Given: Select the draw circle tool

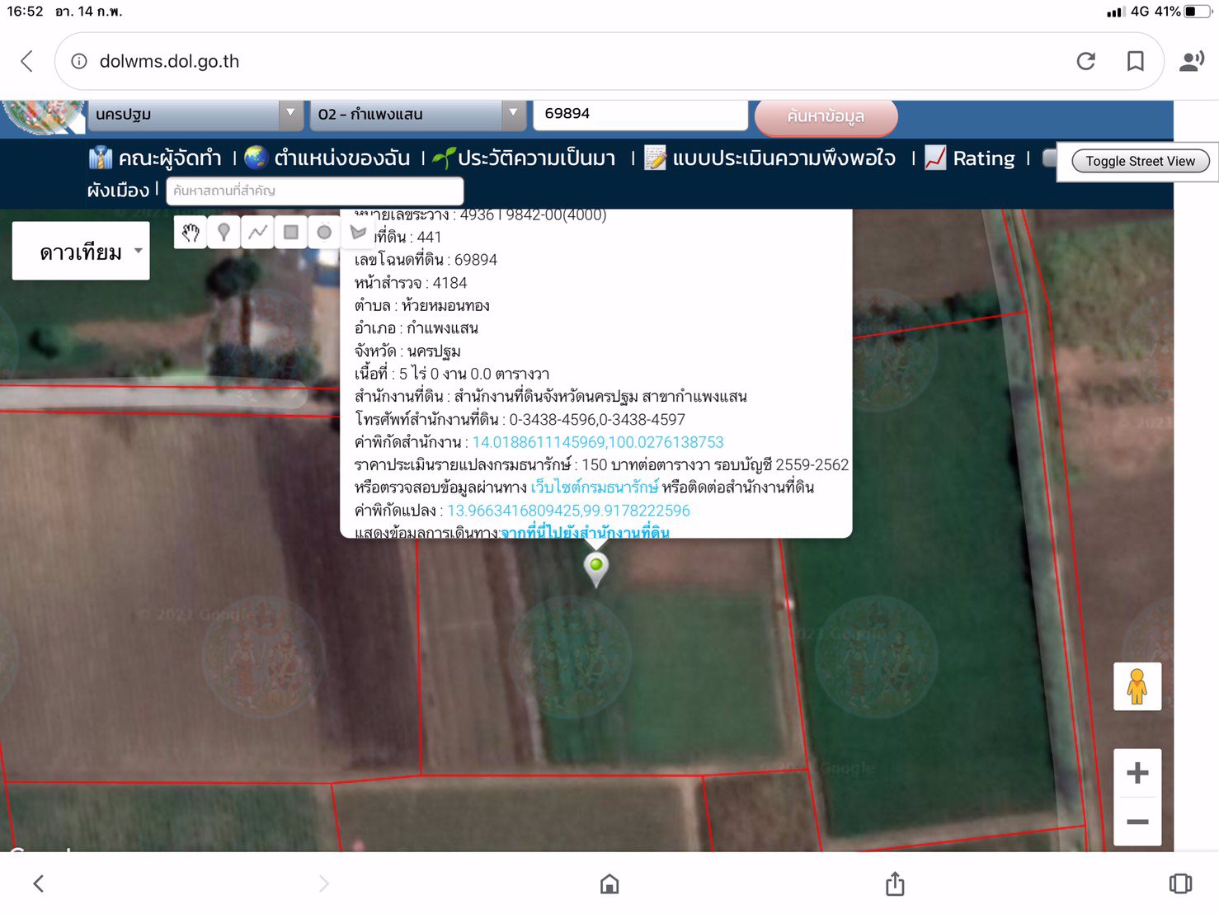Looking at the screenshot, I should click(324, 233).
